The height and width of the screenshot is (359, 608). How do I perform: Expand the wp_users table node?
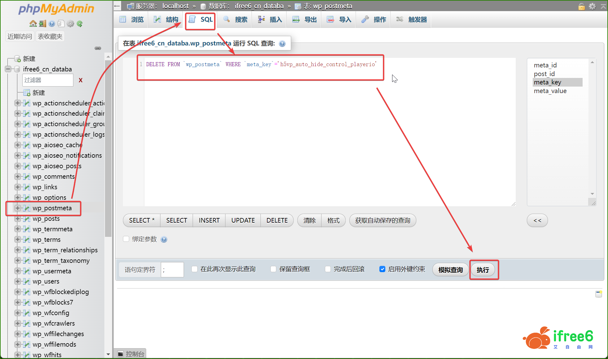(18, 281)
